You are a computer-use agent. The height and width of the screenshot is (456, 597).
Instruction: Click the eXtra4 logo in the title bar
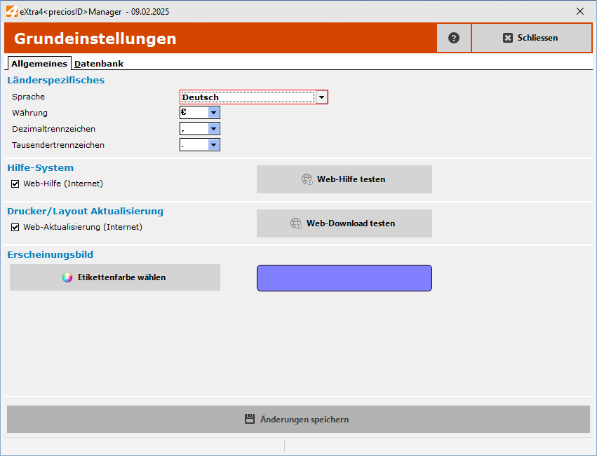[x=12, y=11]
